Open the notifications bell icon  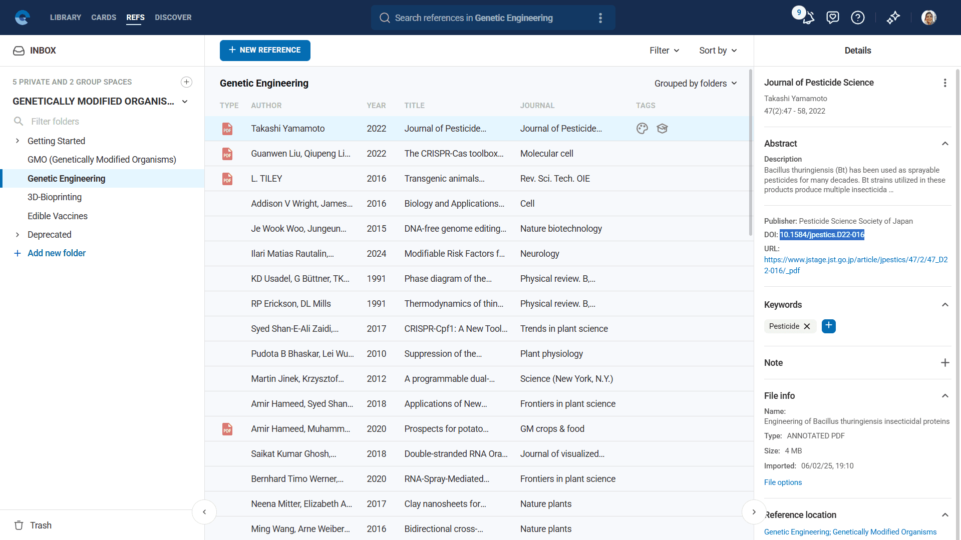click(x=808, y=18)
